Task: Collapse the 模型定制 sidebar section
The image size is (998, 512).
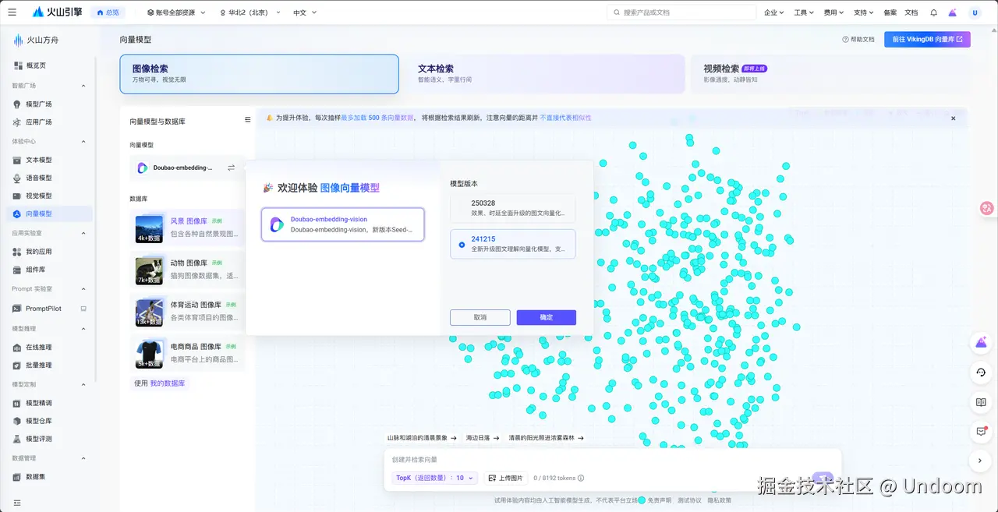Action: coord(83,384)
